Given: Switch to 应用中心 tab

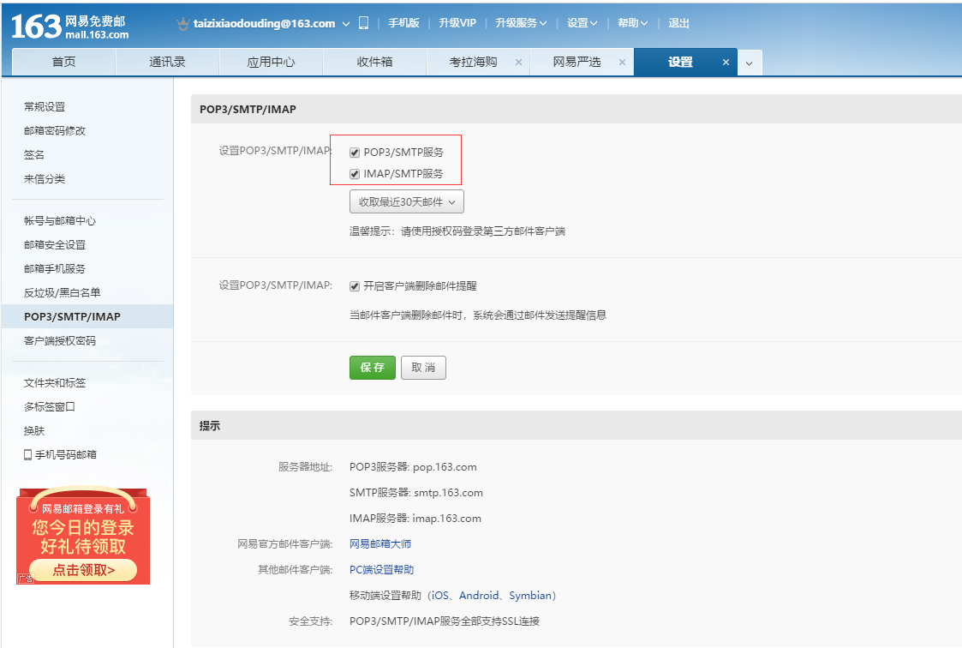Looking at the screenshot, I should (x=271, y=62).
